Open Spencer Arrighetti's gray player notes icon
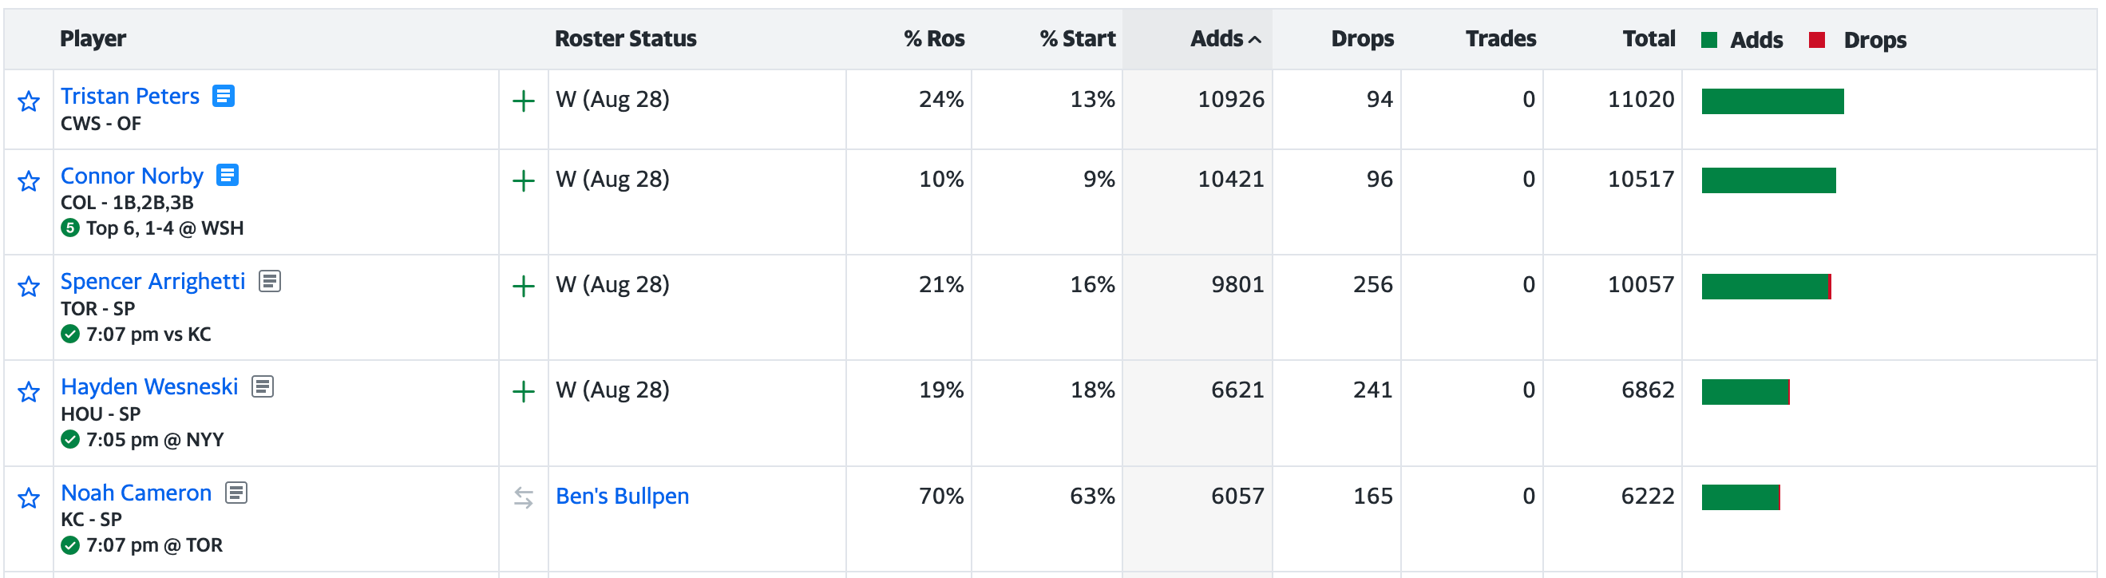The image size is (2106, 578). [x=270, y=281]
